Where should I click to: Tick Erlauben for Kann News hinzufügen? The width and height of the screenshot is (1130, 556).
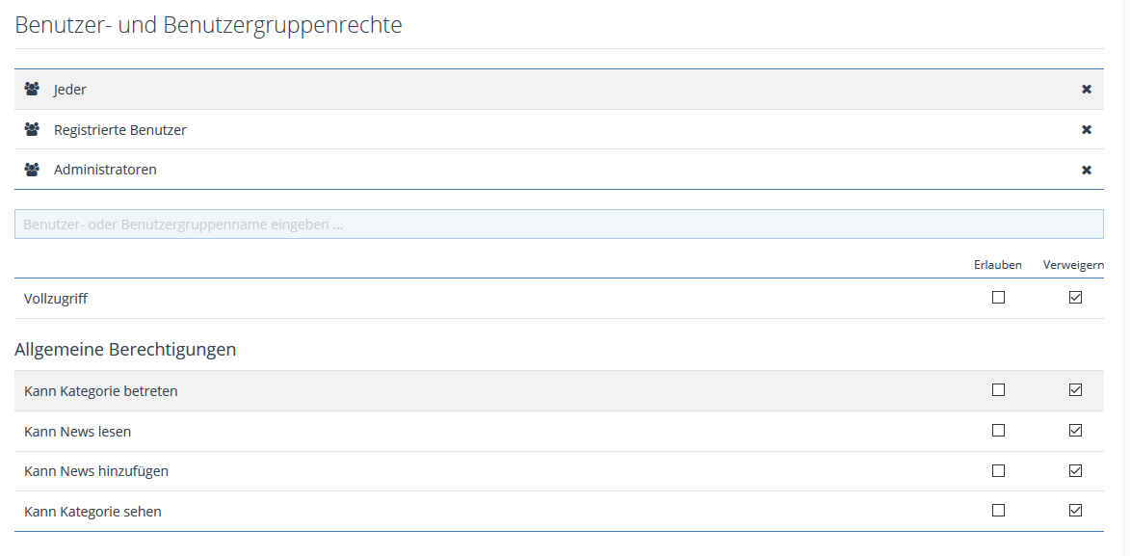[x=998, y=471]
